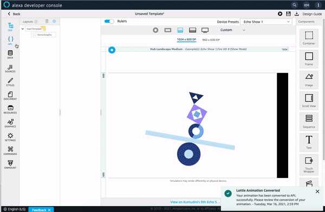Open the ONMOUNT section
Screen dimensions: 325x212
coord(10,164)
